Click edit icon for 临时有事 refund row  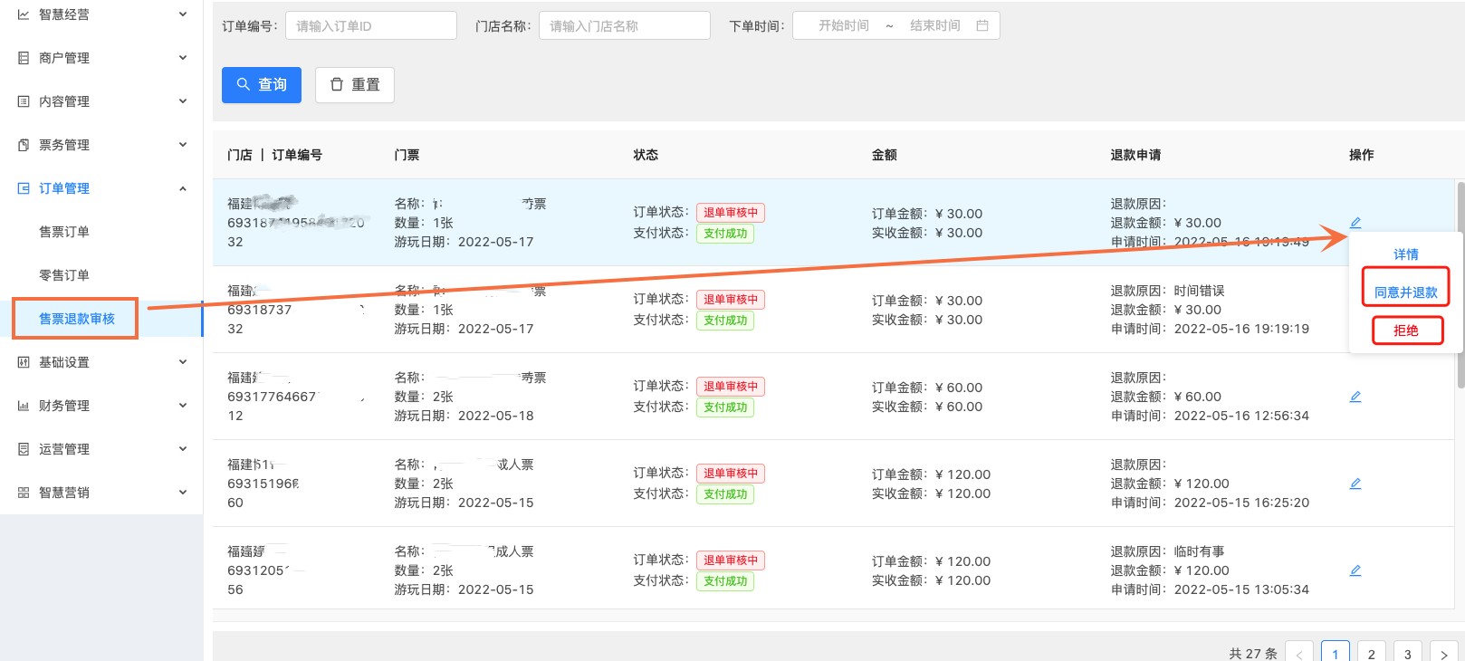click(1355, 570)
